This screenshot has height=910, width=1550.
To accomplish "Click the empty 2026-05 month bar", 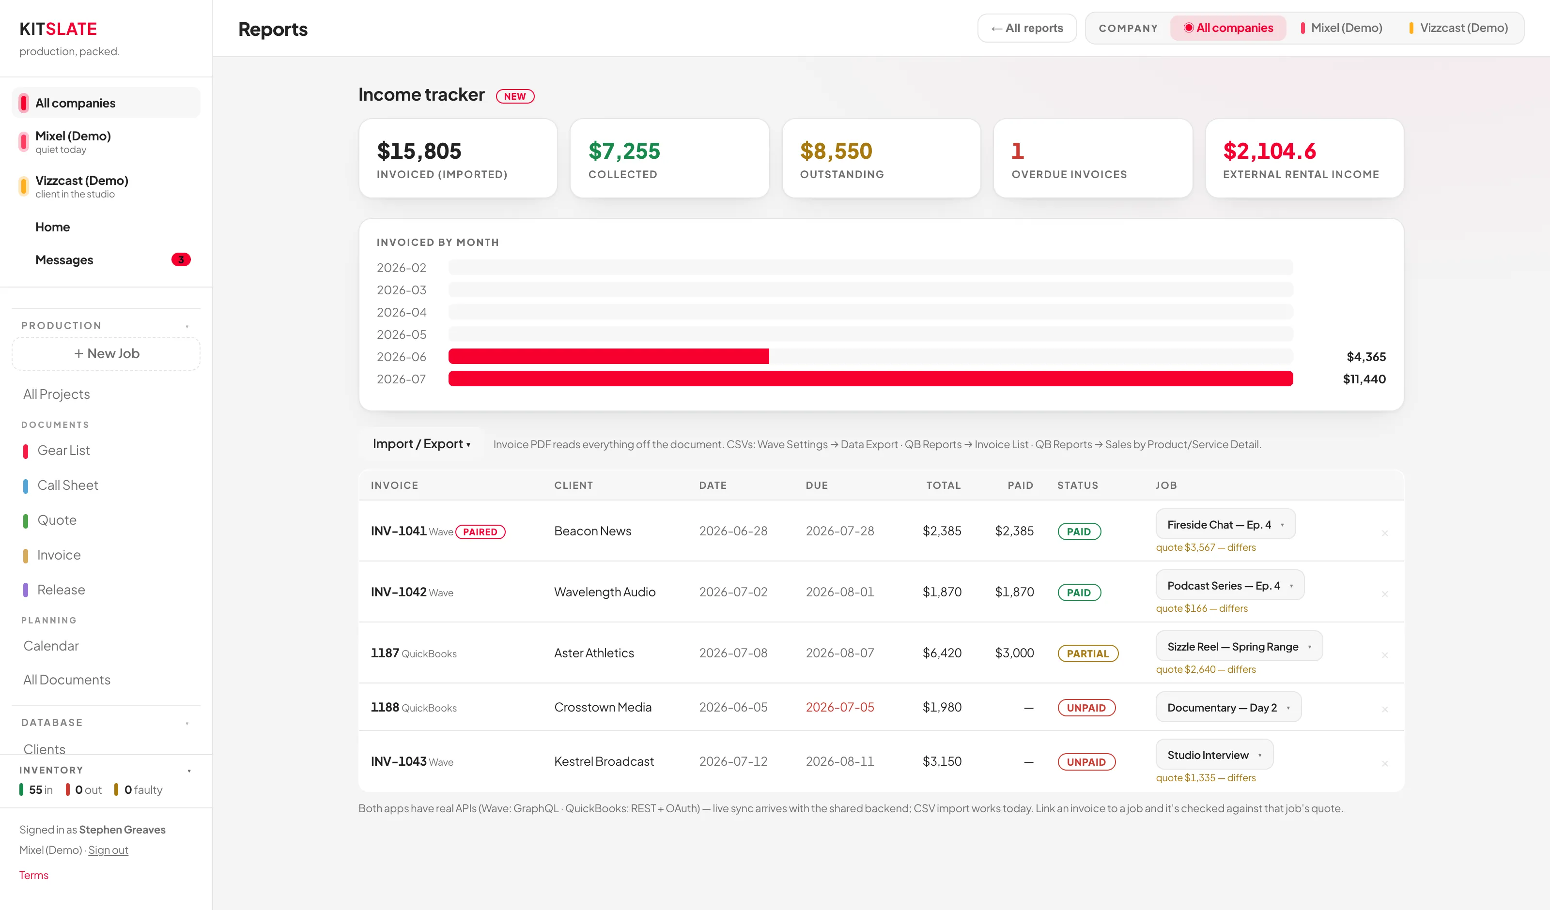I will click(x=870, y=334).
